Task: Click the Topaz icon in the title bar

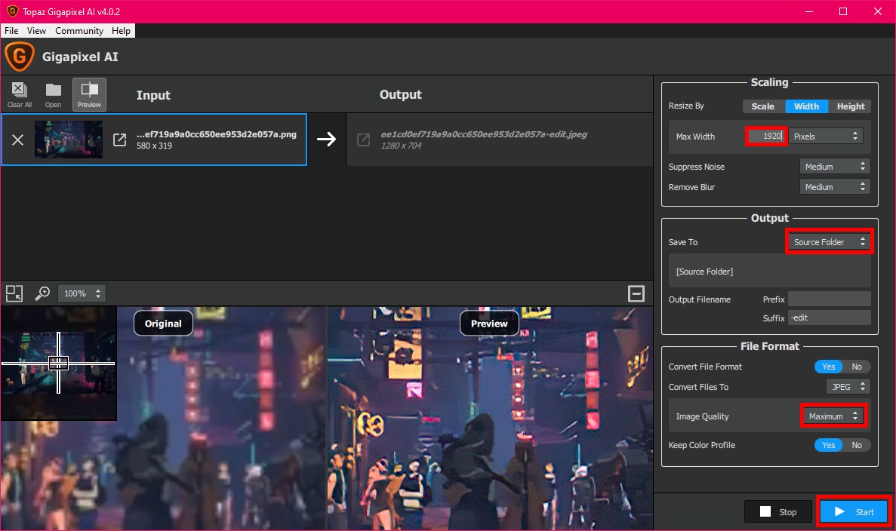Action: [x=12, y=11]
